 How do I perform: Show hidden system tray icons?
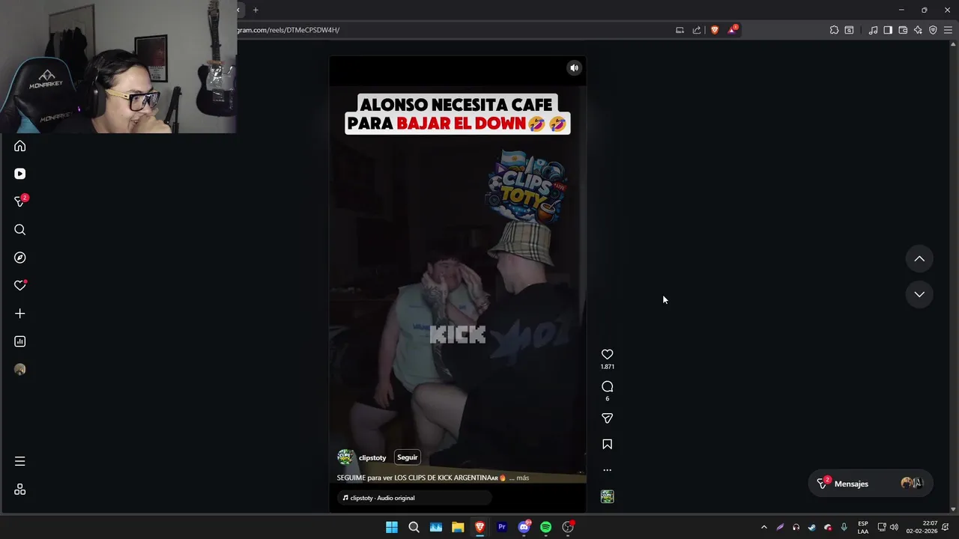[x=763, y=527]
